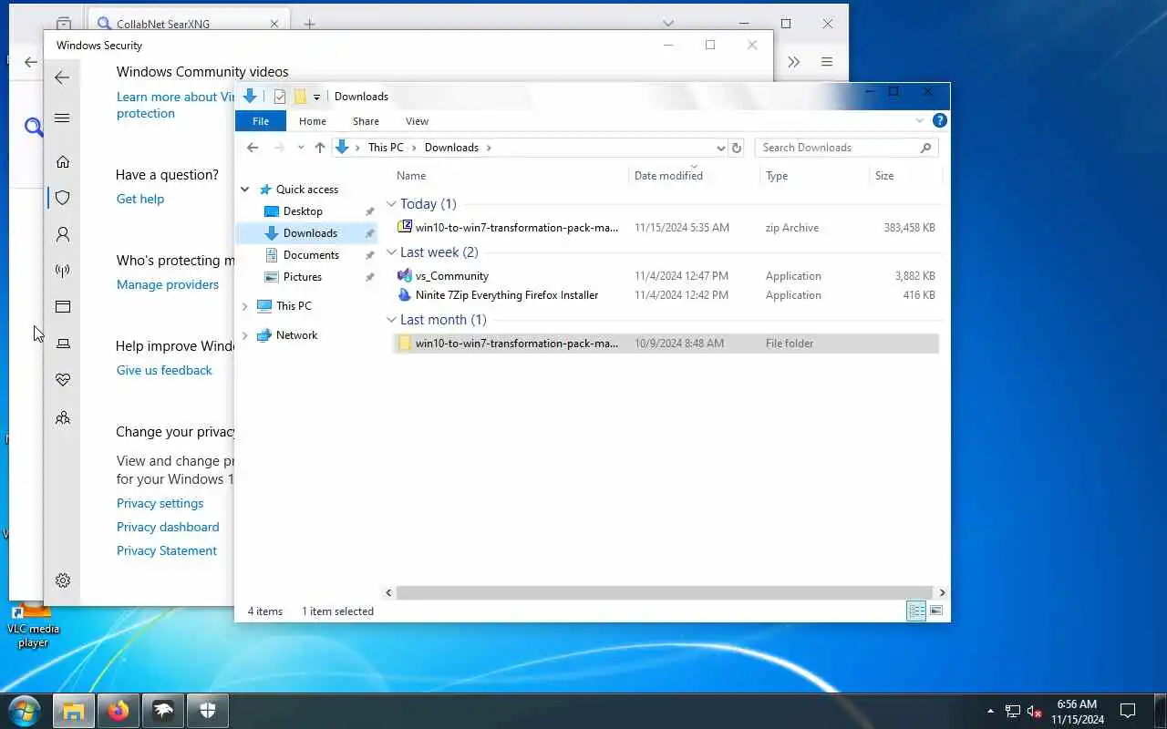Toggle Windows Security hamburger menu
Screen dimensions: 1167x729
pos(62,118)
